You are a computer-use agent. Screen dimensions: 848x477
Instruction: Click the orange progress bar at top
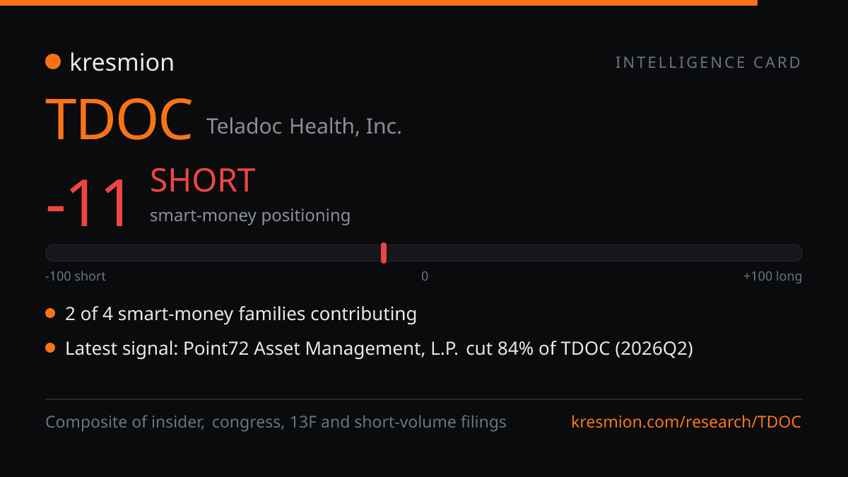379,3
